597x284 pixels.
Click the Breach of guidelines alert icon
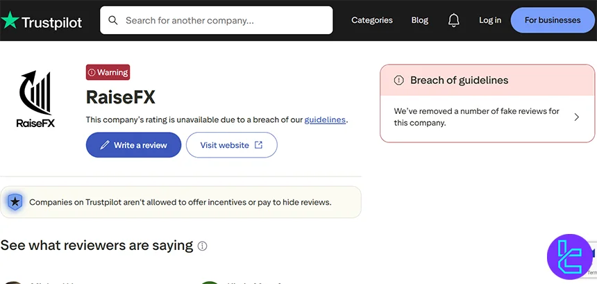tap(398, 81)
